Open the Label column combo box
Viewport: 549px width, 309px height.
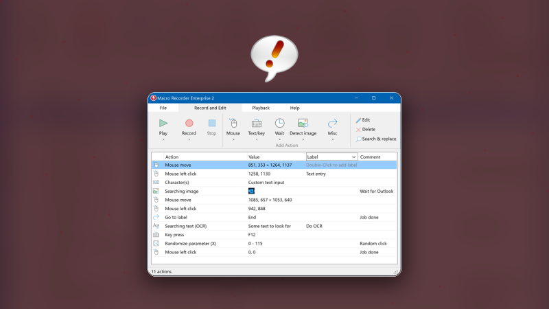pos(331,157)
